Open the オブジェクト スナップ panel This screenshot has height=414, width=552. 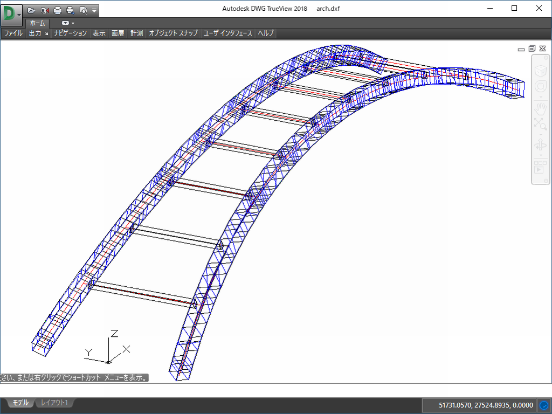[x=173, y=33]
